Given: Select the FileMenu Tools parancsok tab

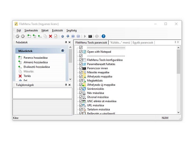Looking at the screenshot, I should coord(91,43).
